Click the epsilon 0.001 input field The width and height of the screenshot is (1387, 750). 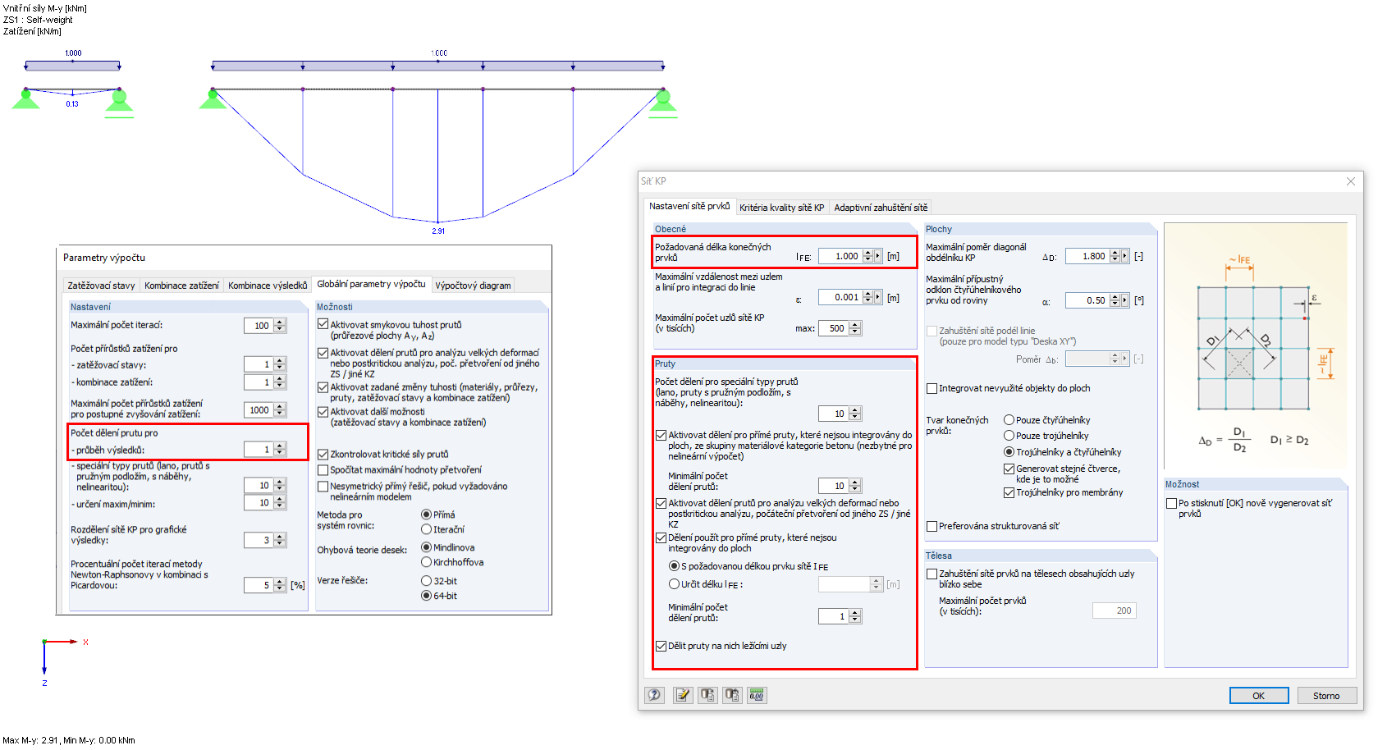(x=840, y=297)
